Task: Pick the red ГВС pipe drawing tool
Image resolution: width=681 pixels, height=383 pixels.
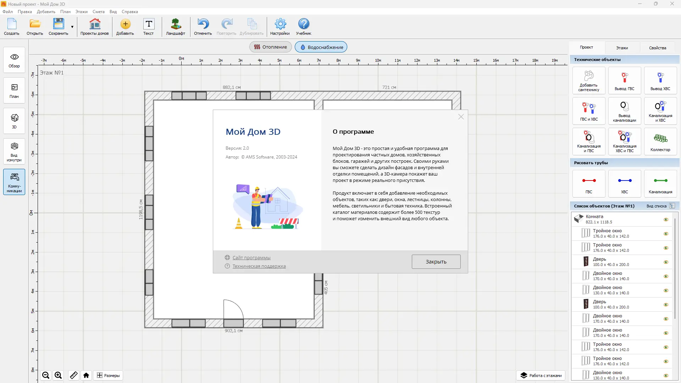Action: [x=589, y=183]
